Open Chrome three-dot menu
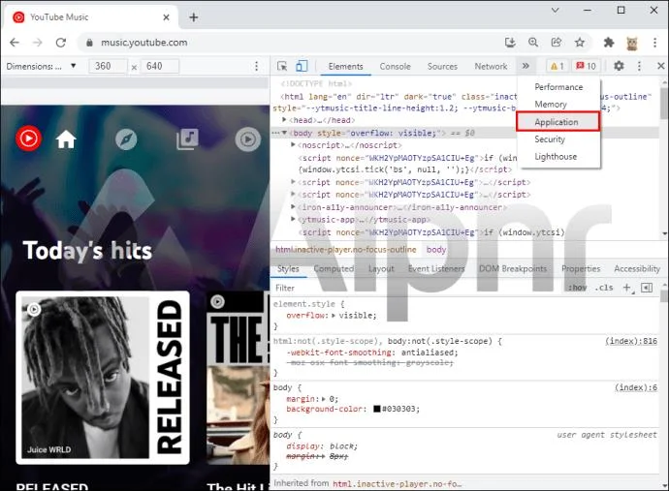This screenshot has width=669, height=491. point(654,43)
